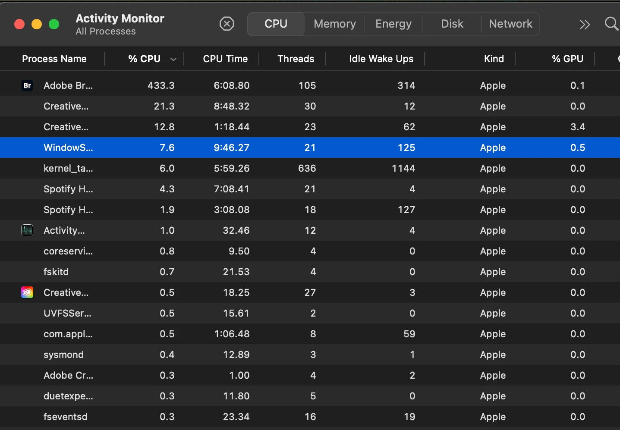Select the com.appl... process row
The height and width of the screenshot is (430, 620).
pyautogui.click(x=310, y=334)
